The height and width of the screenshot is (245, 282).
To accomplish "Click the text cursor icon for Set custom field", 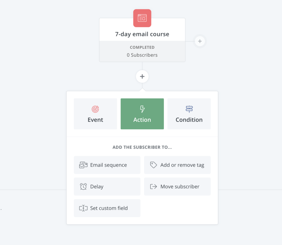I will 83,208.
